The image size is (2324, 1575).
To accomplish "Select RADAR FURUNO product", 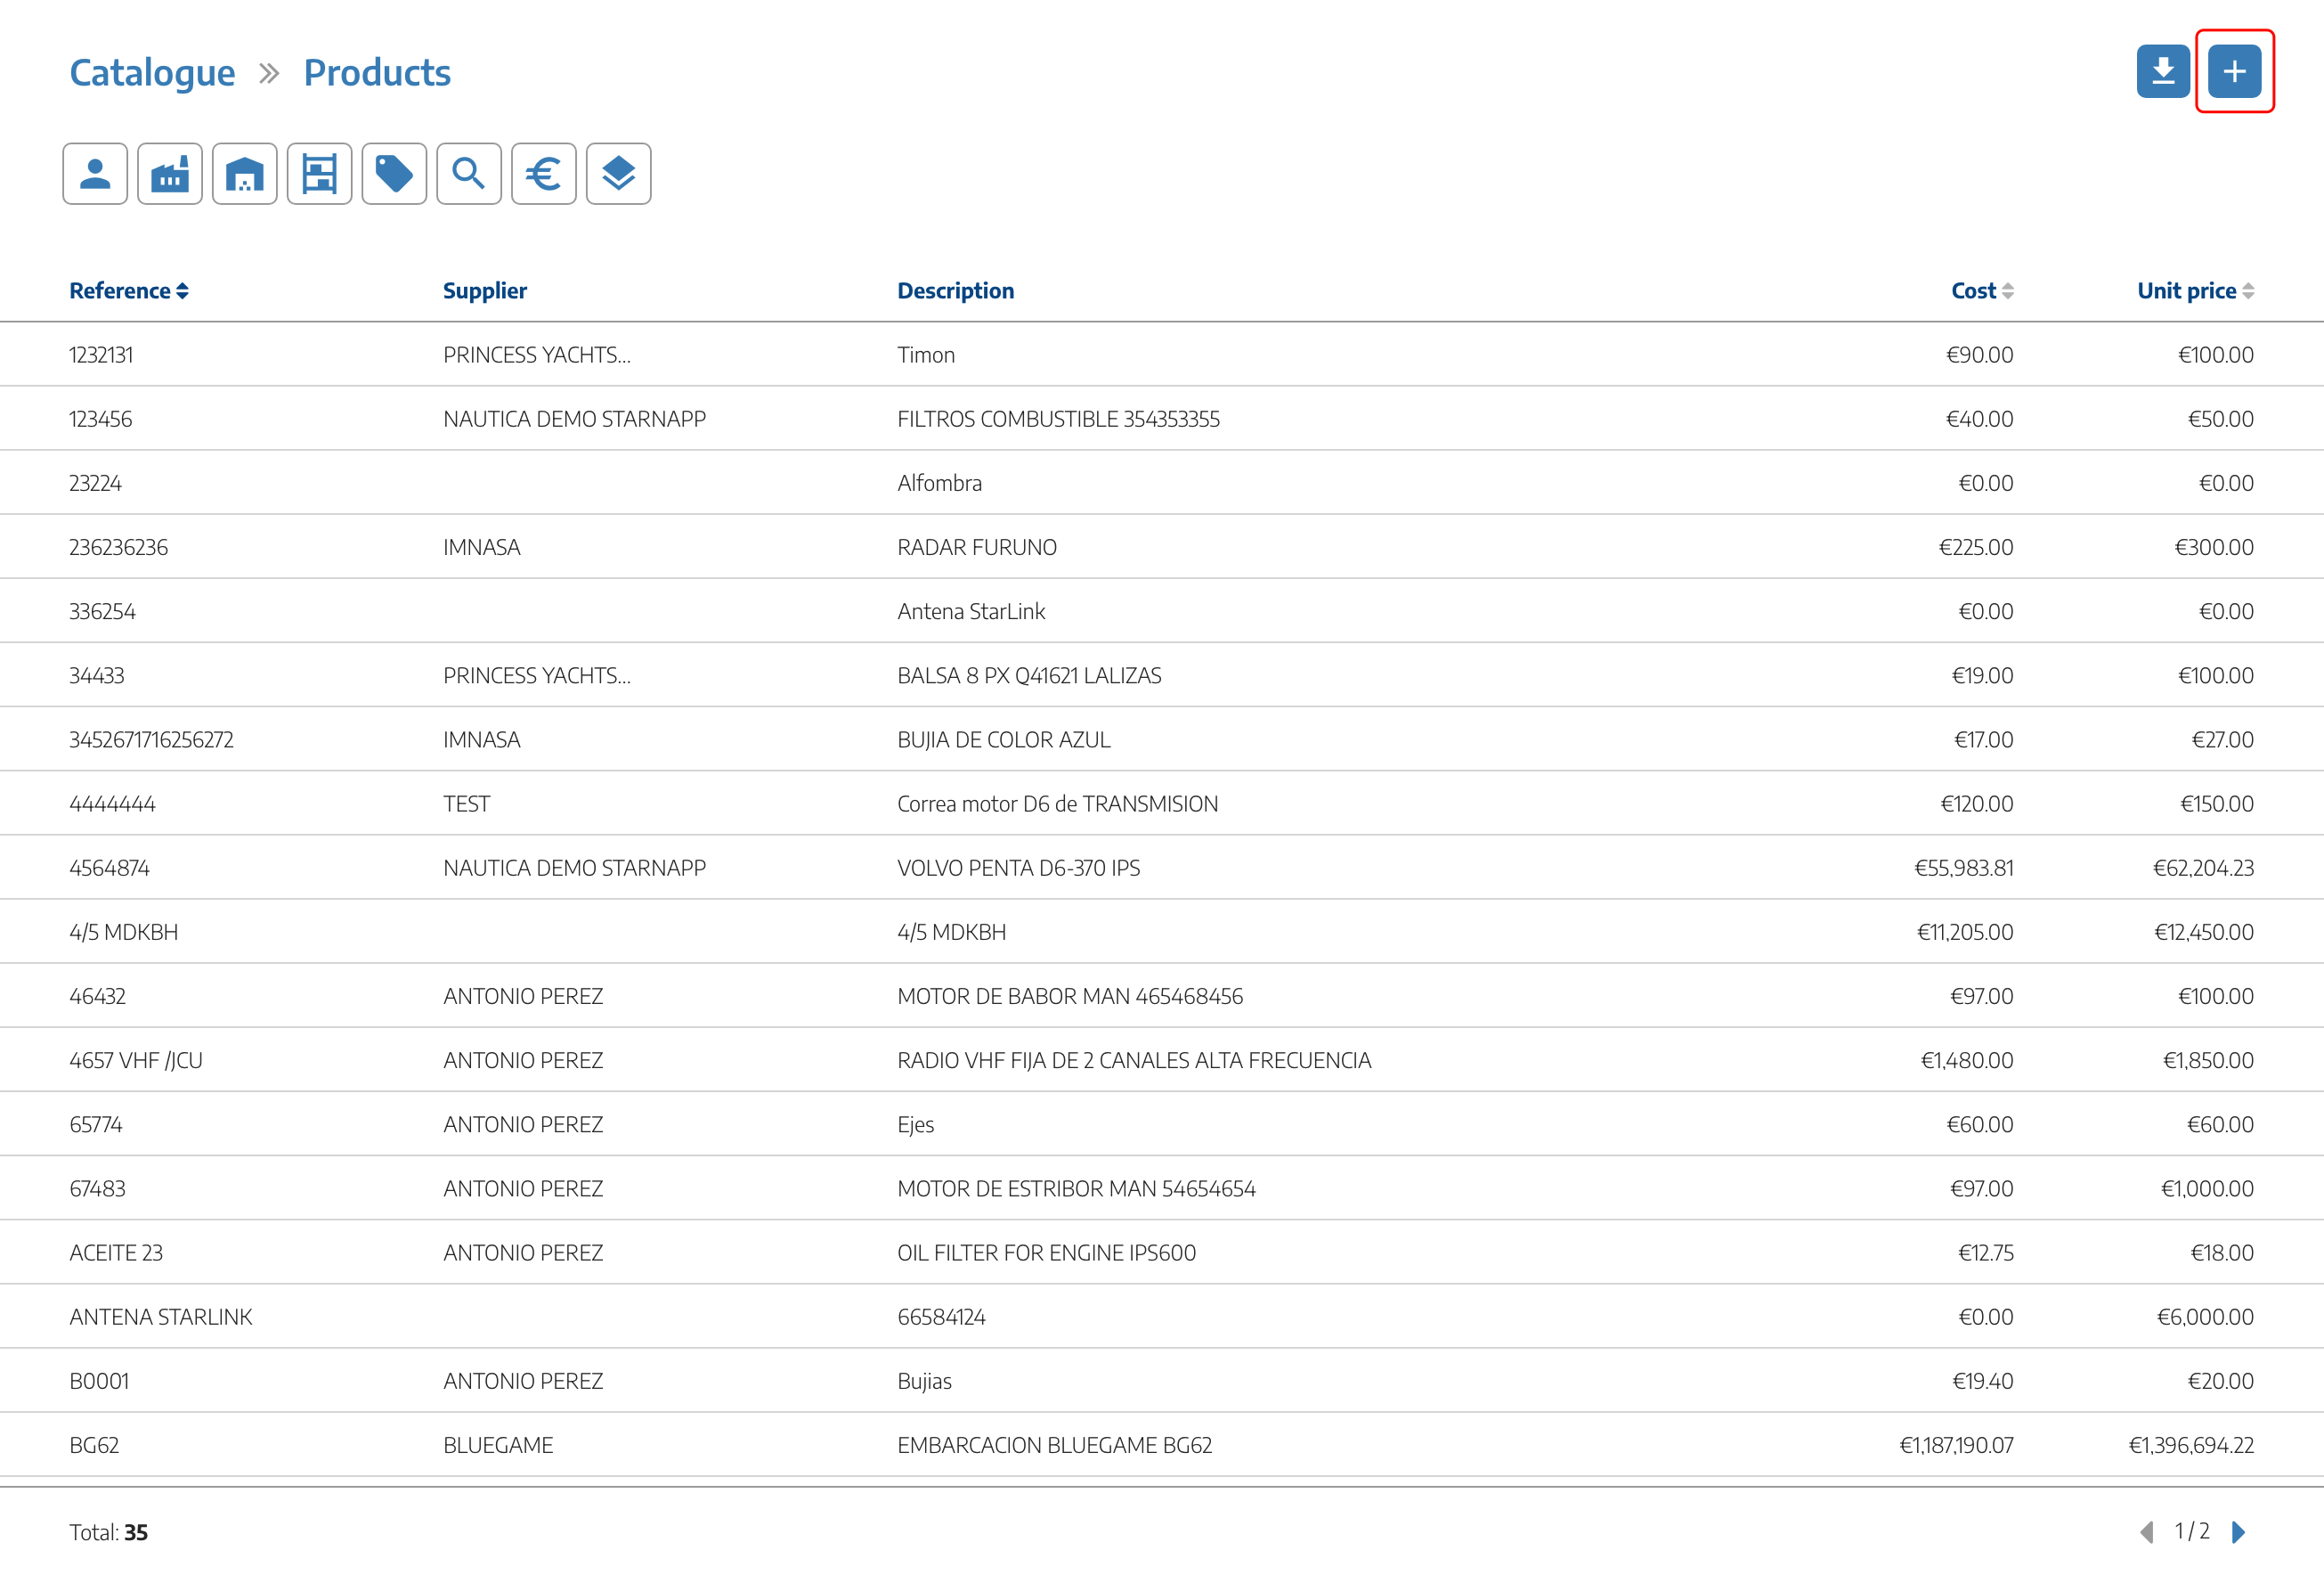I will pos(1162,547).
